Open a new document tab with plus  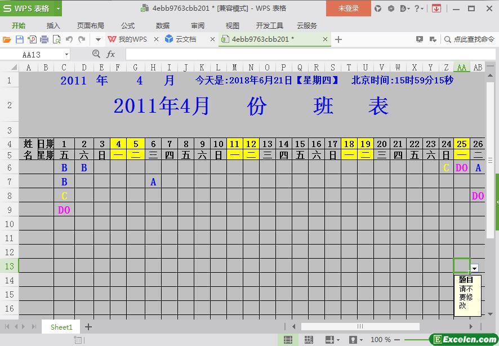338,39
